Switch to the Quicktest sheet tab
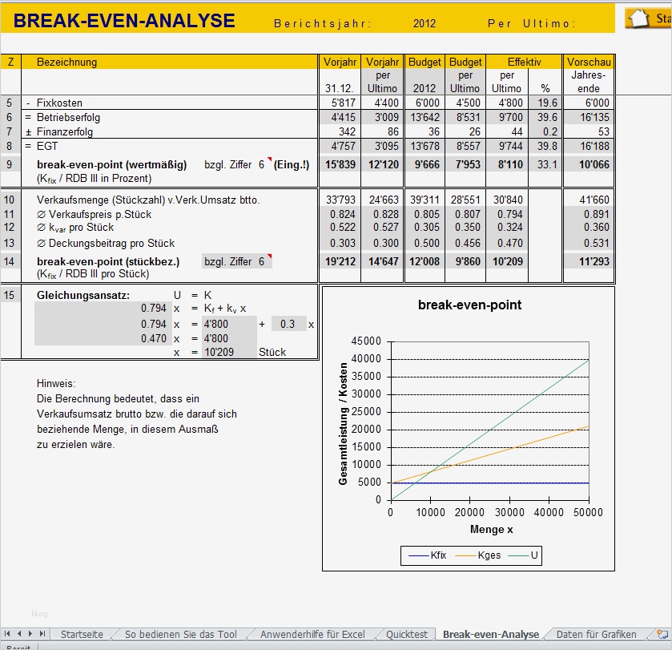Screen dimensions: 672x650 point(407,634)
